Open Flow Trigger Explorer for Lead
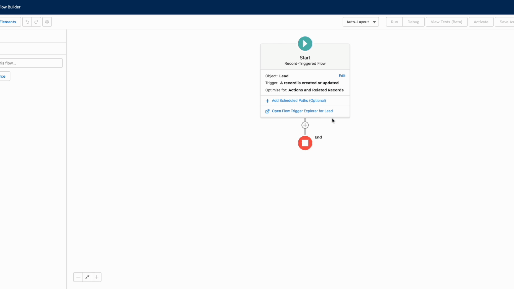Viewport: 514px width, 289px height. click(x=302, y=111)
